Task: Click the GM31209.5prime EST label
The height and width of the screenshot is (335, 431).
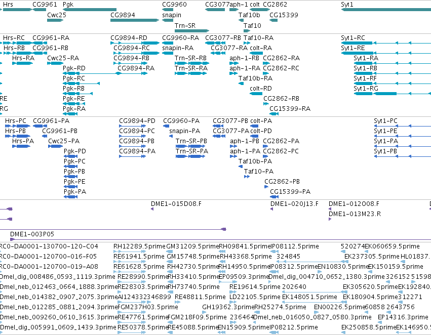Action: [192, 246]
